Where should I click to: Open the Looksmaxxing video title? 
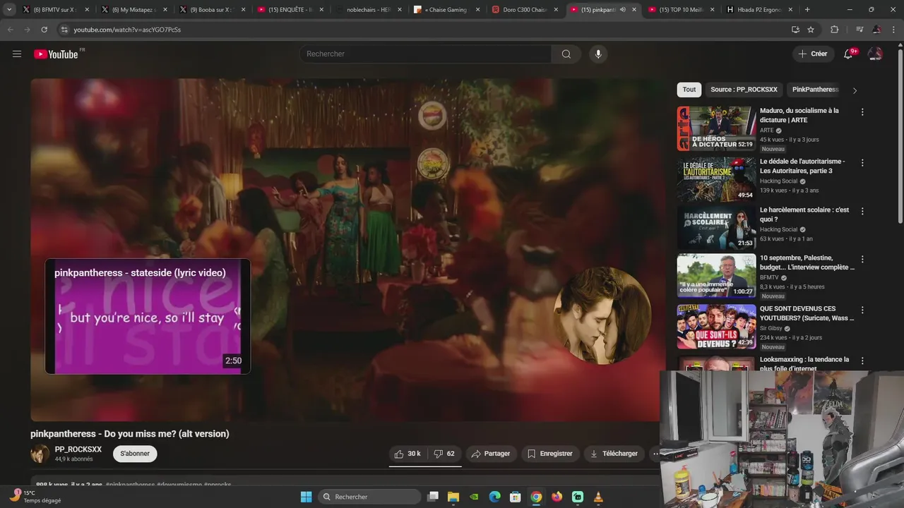pos(804,364)
